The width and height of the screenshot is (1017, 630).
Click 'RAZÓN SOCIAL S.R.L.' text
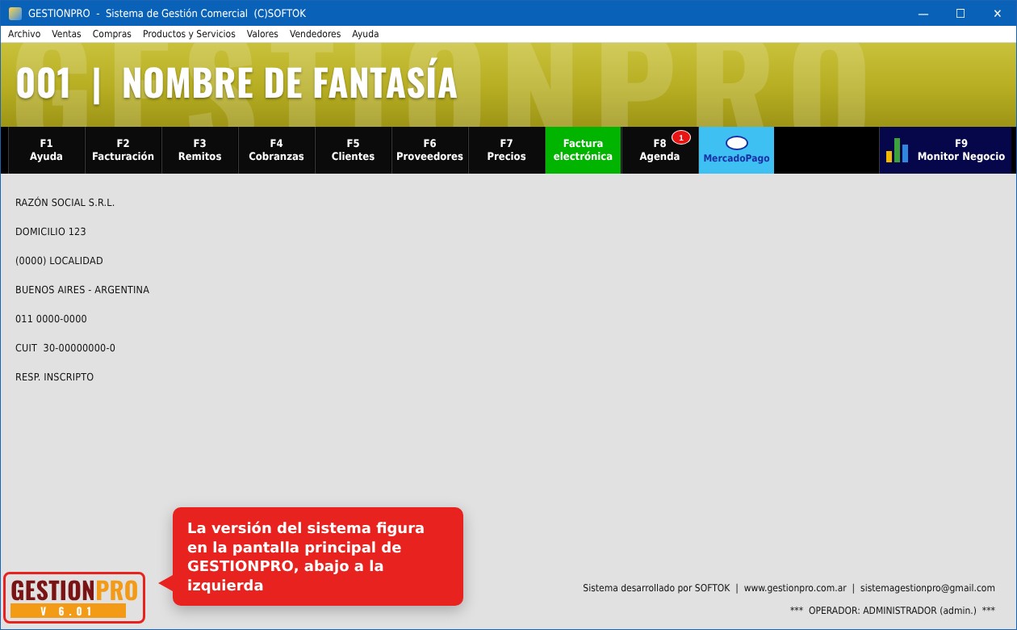tap(65, 203)
